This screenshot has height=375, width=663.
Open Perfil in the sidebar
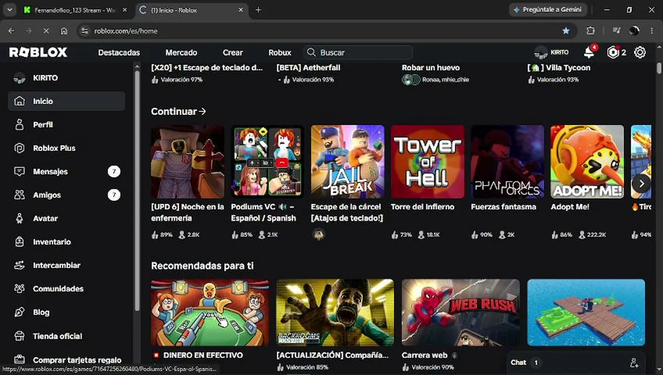point(66,124)
